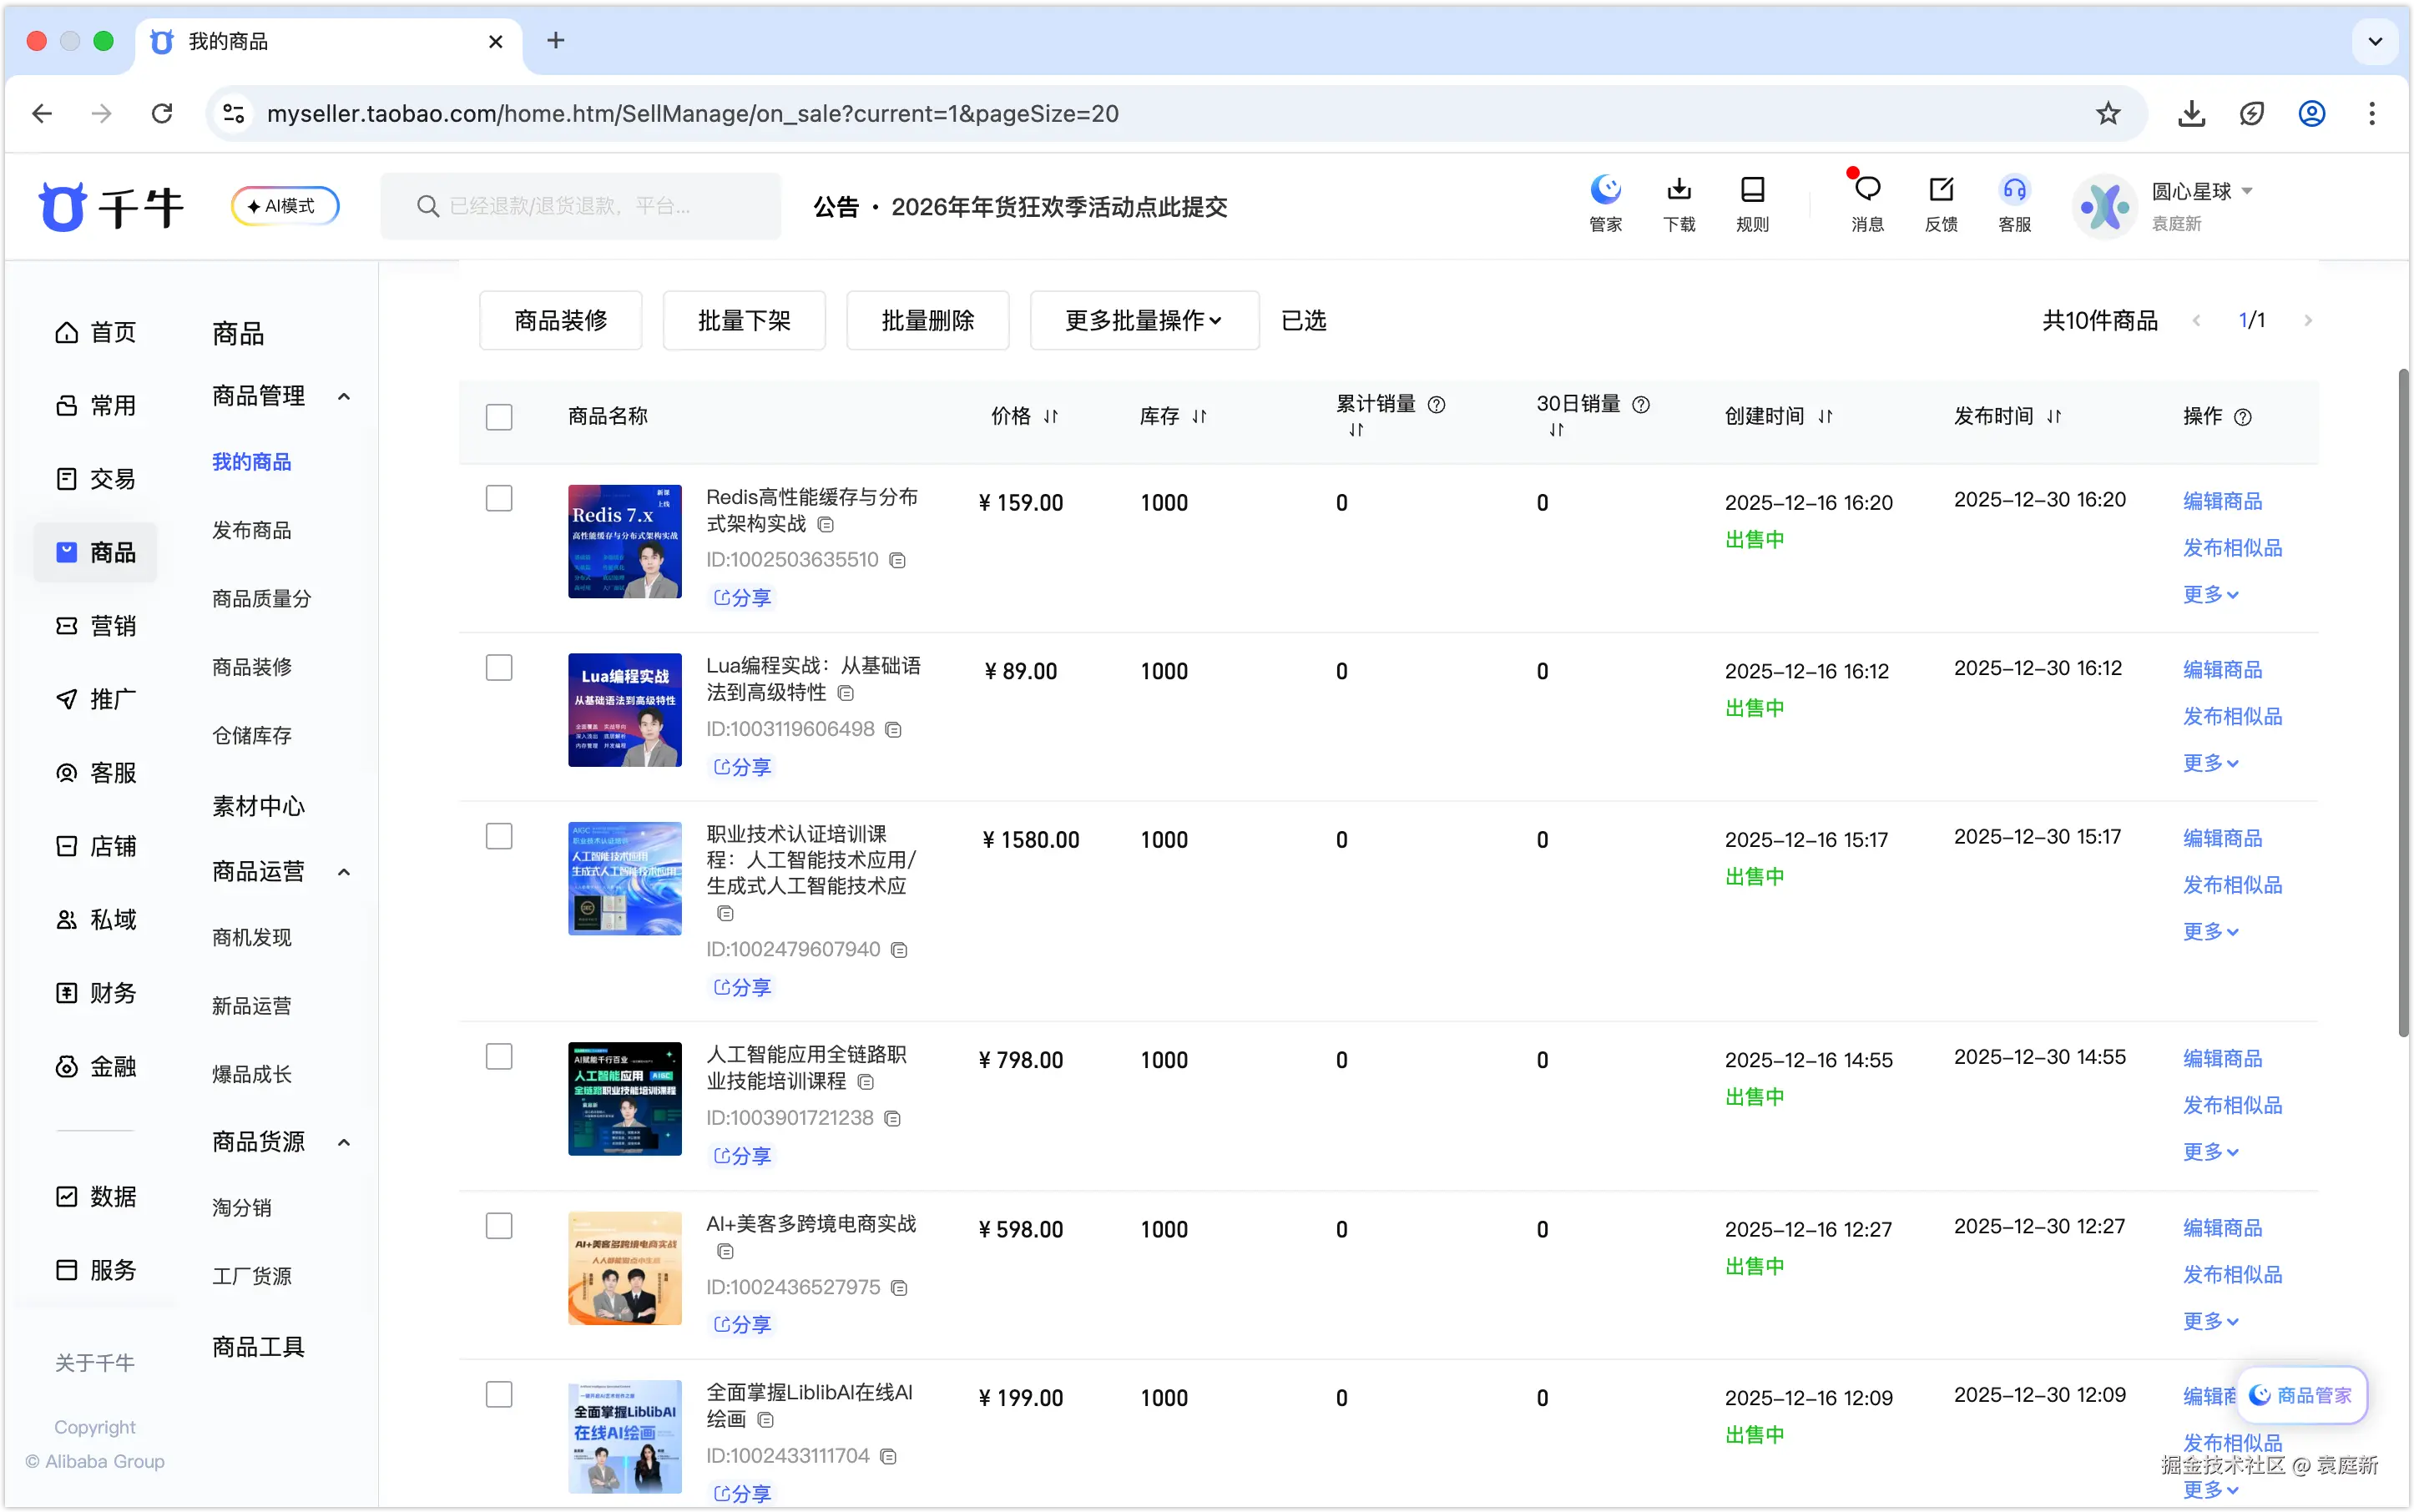
Task: Expand 更多批量操作 dropdown
Action: click(x=1144, y=320)
